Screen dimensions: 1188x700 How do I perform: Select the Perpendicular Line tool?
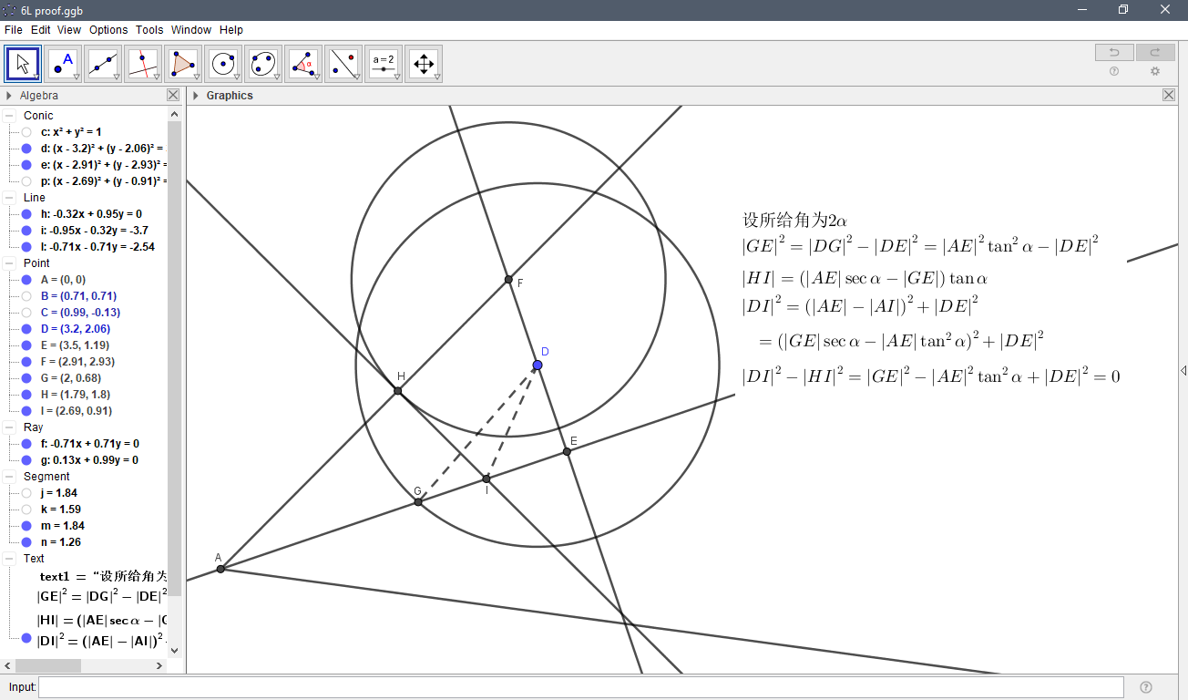click(143, 63)
